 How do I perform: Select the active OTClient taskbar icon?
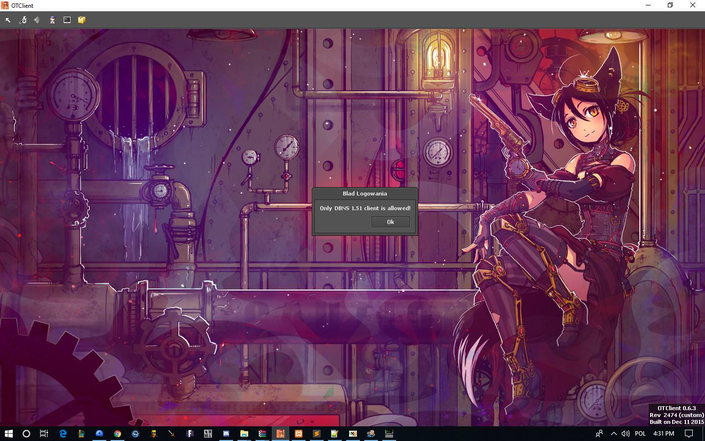pos(281,434)
